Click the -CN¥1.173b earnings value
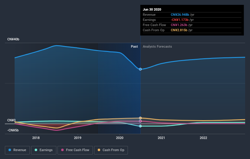Viewport: 250px width, 159px height. click(180, 20)
